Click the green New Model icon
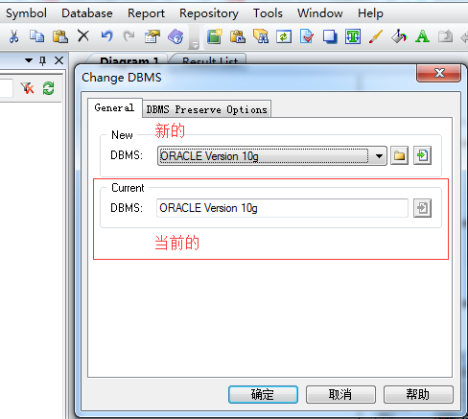The image size is (468, 419). coord(215,36)
